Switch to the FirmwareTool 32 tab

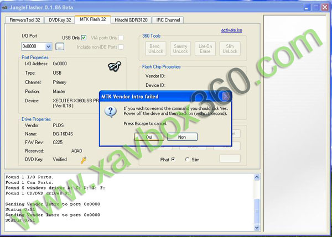tap(24, 20)
